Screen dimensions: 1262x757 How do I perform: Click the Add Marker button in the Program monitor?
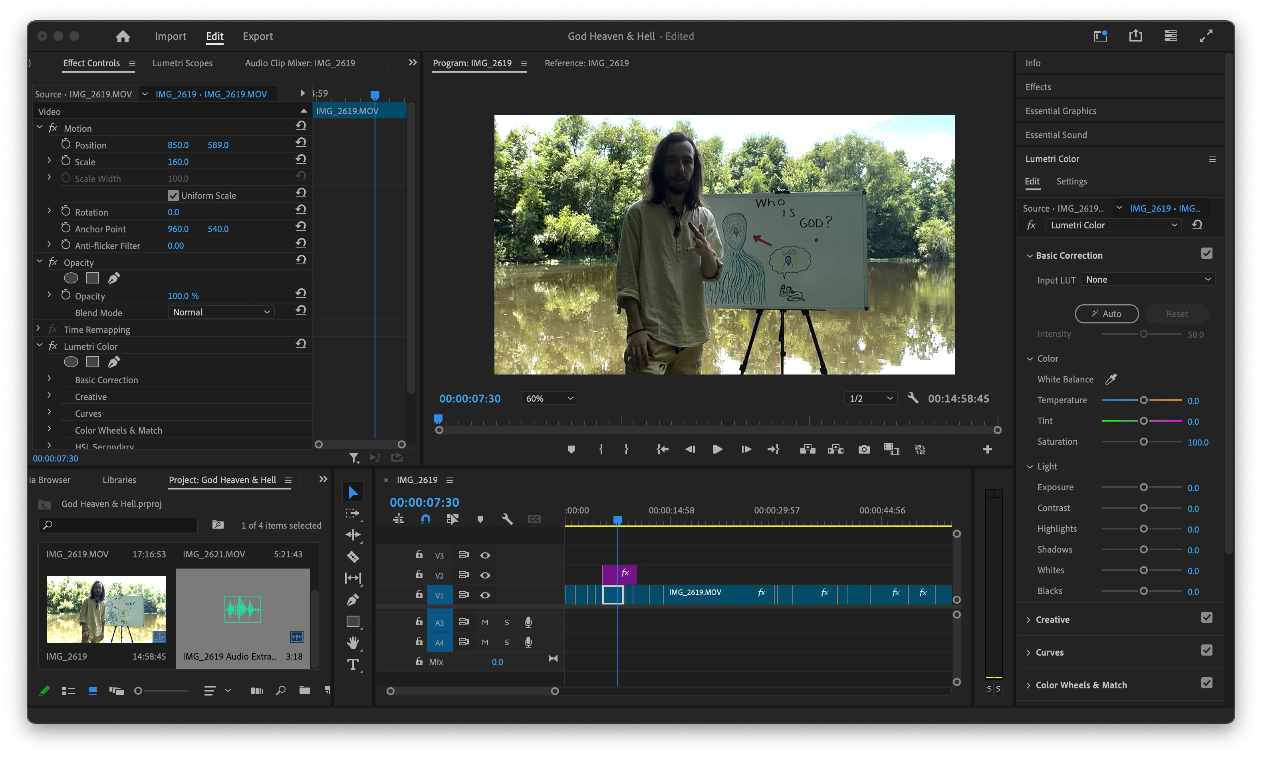(571, 450)
